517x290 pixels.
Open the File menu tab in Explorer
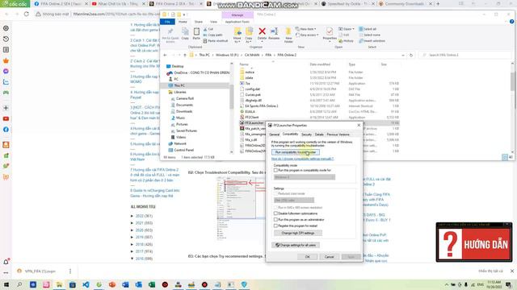tap(167, 22)
